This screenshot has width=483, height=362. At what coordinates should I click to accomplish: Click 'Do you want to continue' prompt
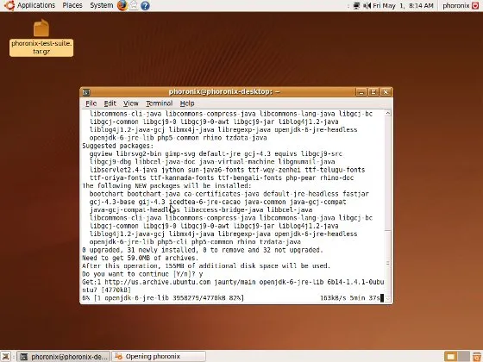(x=142, y=274)
